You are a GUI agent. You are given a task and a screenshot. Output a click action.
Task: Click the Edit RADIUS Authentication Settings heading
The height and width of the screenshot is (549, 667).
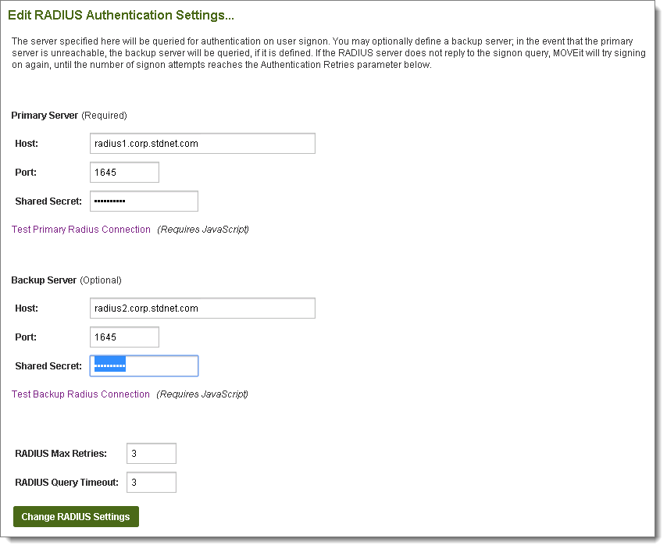[x=121, y=15]
